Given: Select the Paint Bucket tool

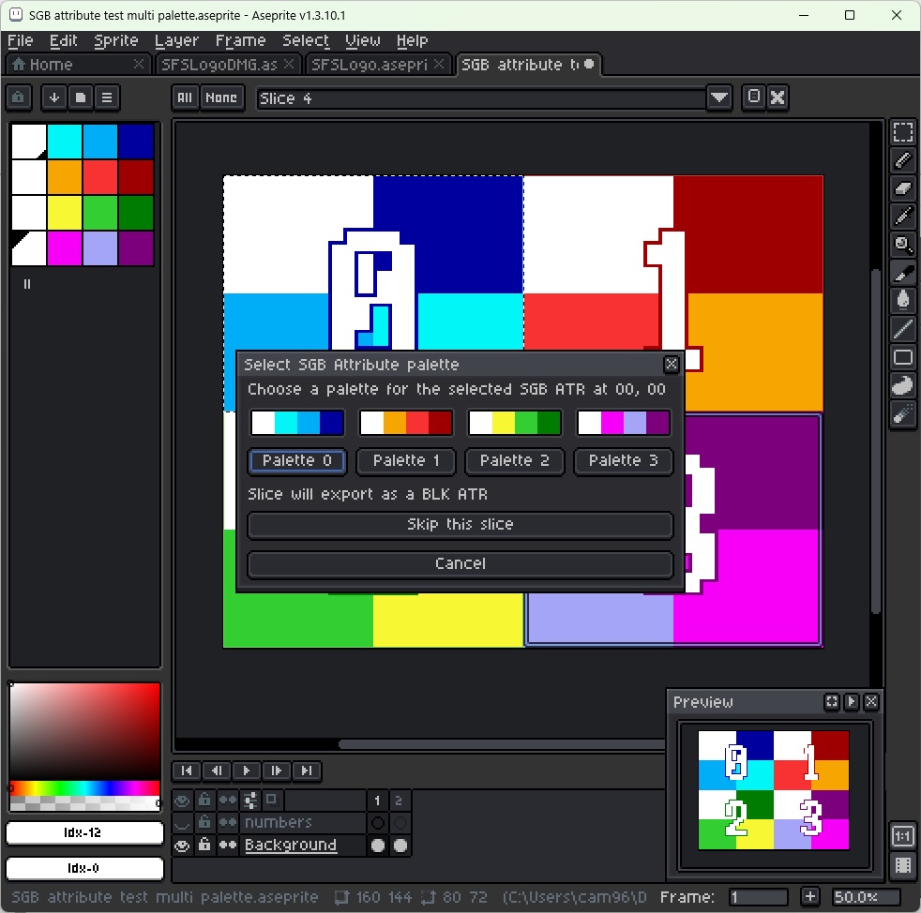Looking at the screenshot, I should point(903,300).
